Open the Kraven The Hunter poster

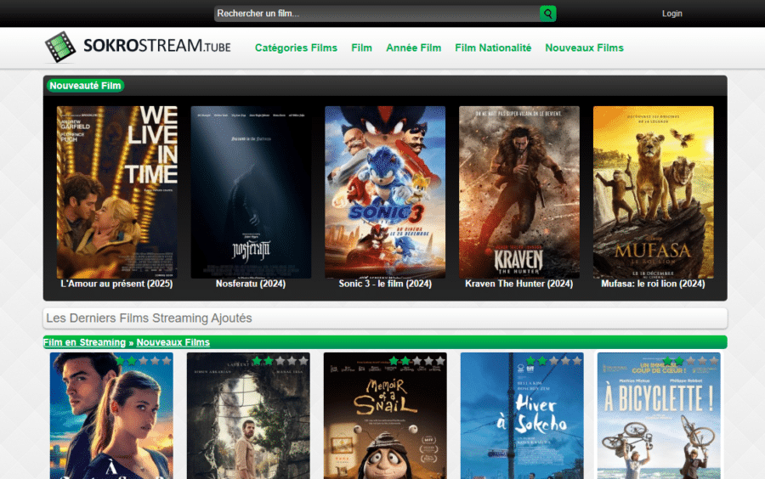pyautogui.click(x=519, y=193)
